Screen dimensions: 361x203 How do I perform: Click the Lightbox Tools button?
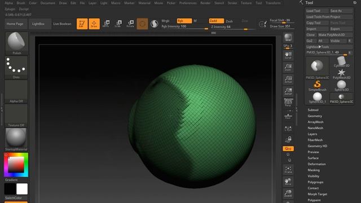coord(329,47)
